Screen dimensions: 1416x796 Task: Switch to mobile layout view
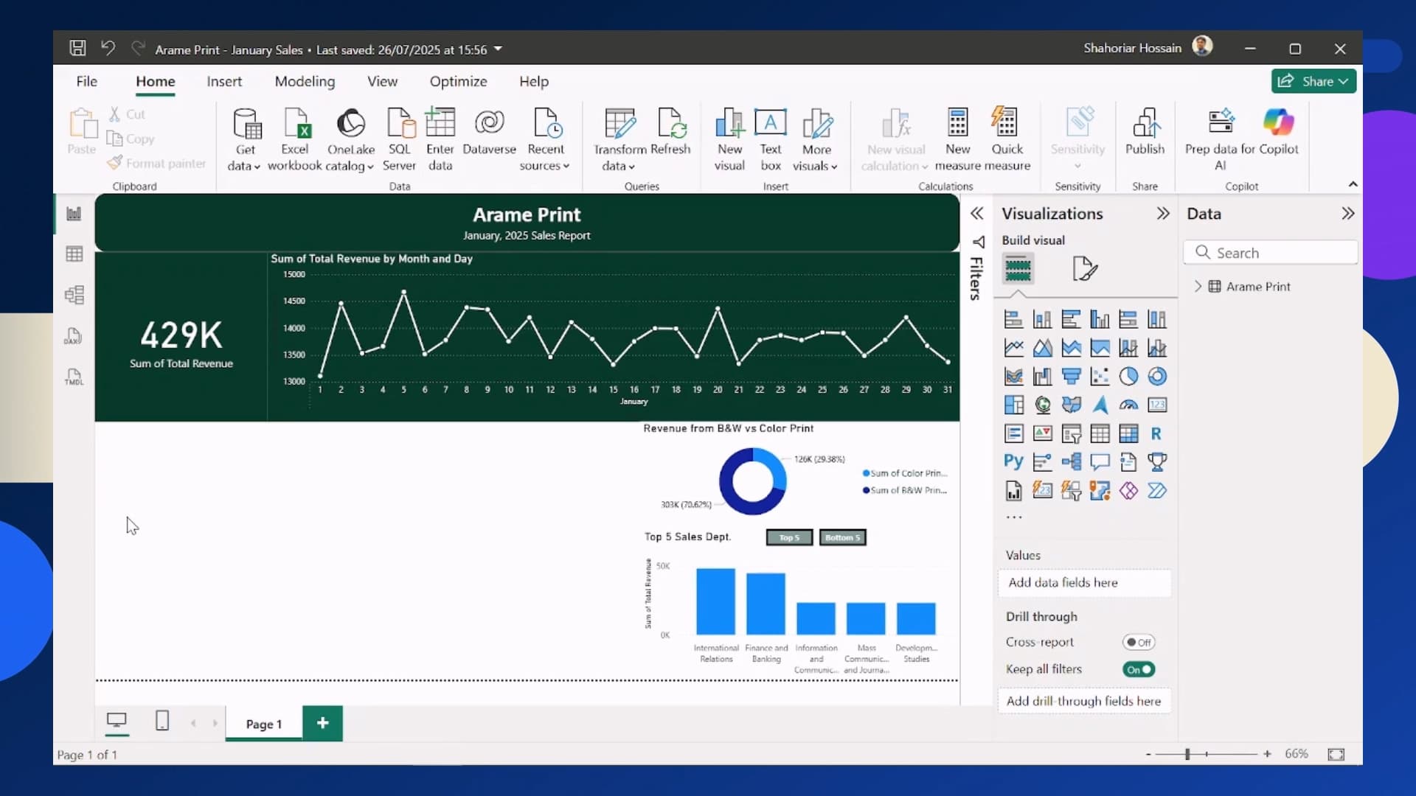pos(162,721)
